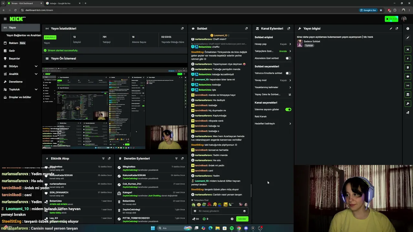Viewport: 413px width, 232px height.
Task: Filter the Etkinlik Akışı feed
Action: 103,159
